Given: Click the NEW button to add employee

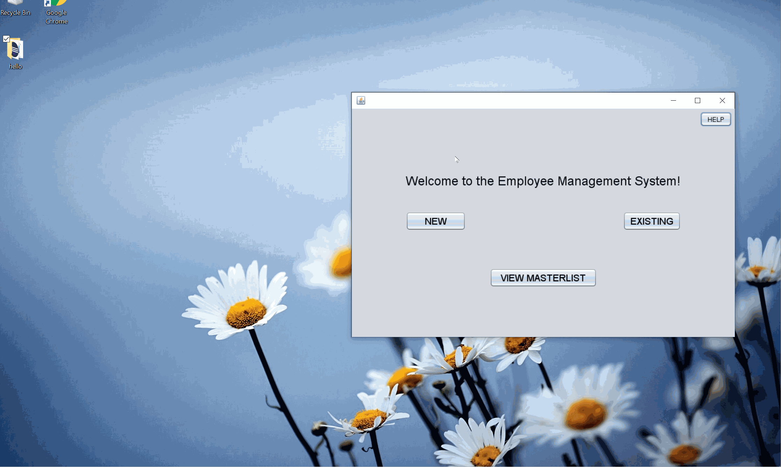Looking at the screenshot, I should click(x=435, y=221).
